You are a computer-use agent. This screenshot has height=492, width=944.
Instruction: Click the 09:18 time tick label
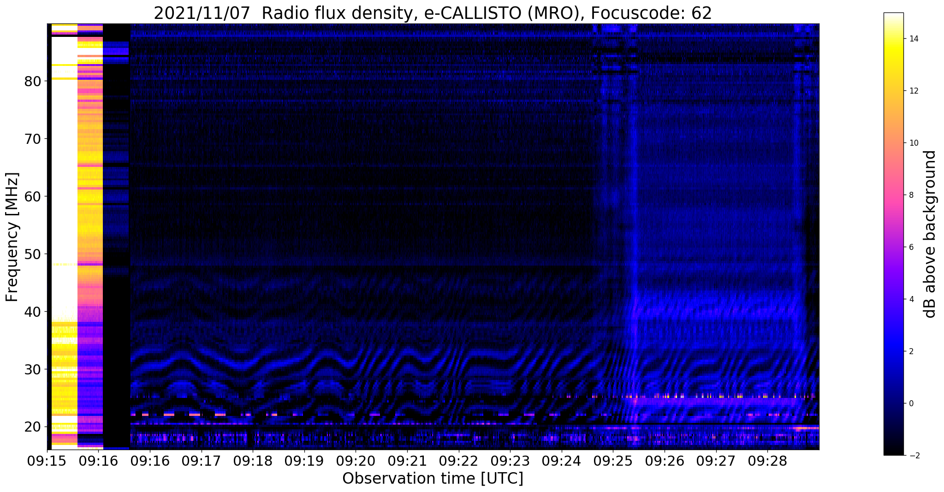[253, 461]
